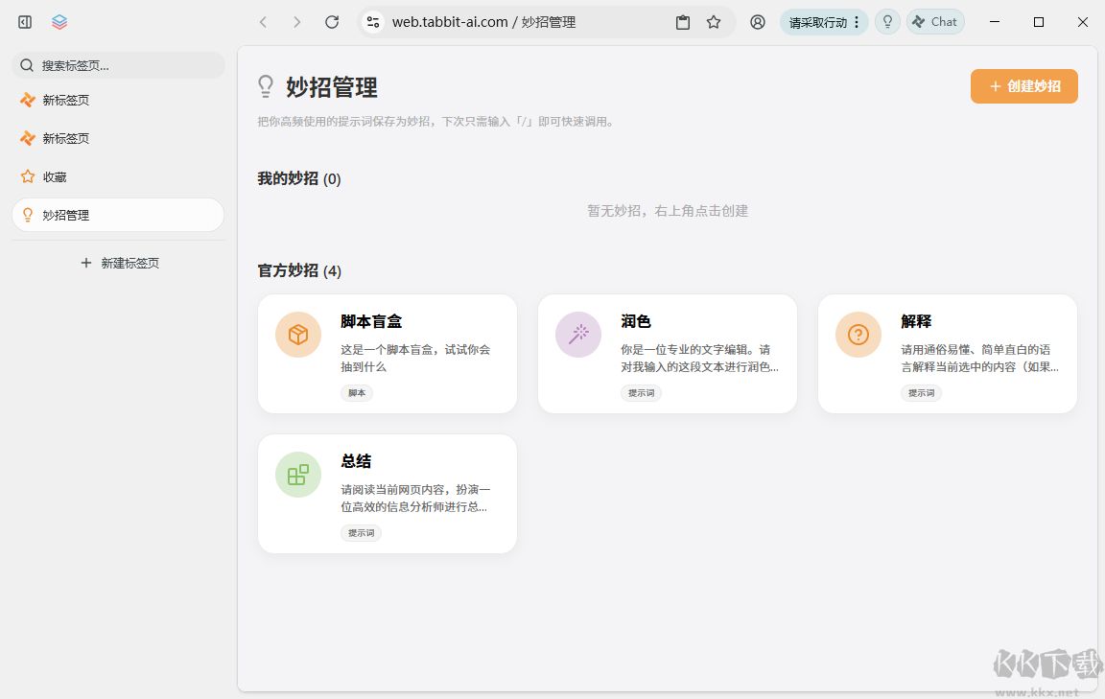This screenshot has height=699, width=1105.
Task: Open the three-dot menu on 请采取行动
Action: [857, 21]
